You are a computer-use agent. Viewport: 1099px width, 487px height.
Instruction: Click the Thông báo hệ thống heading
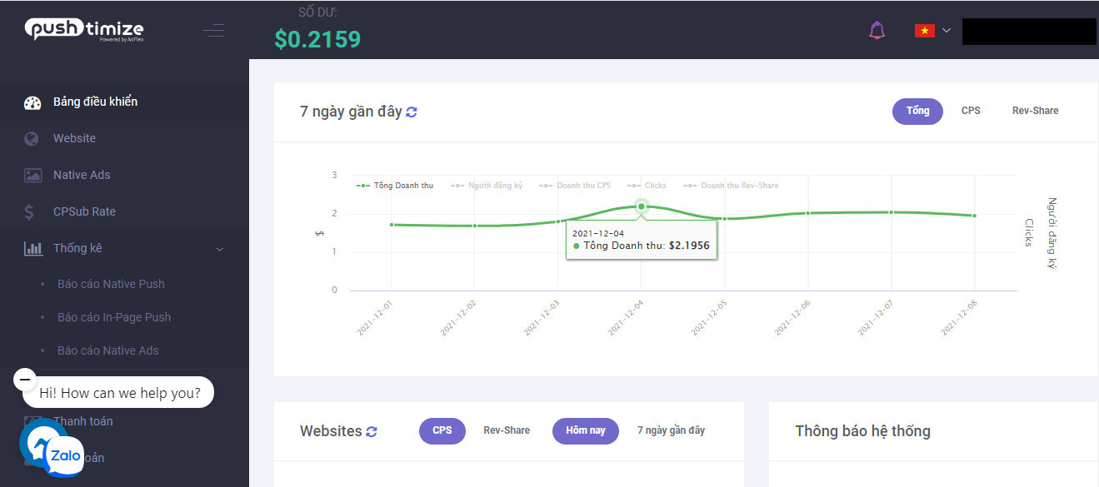[x=862, y=431]
